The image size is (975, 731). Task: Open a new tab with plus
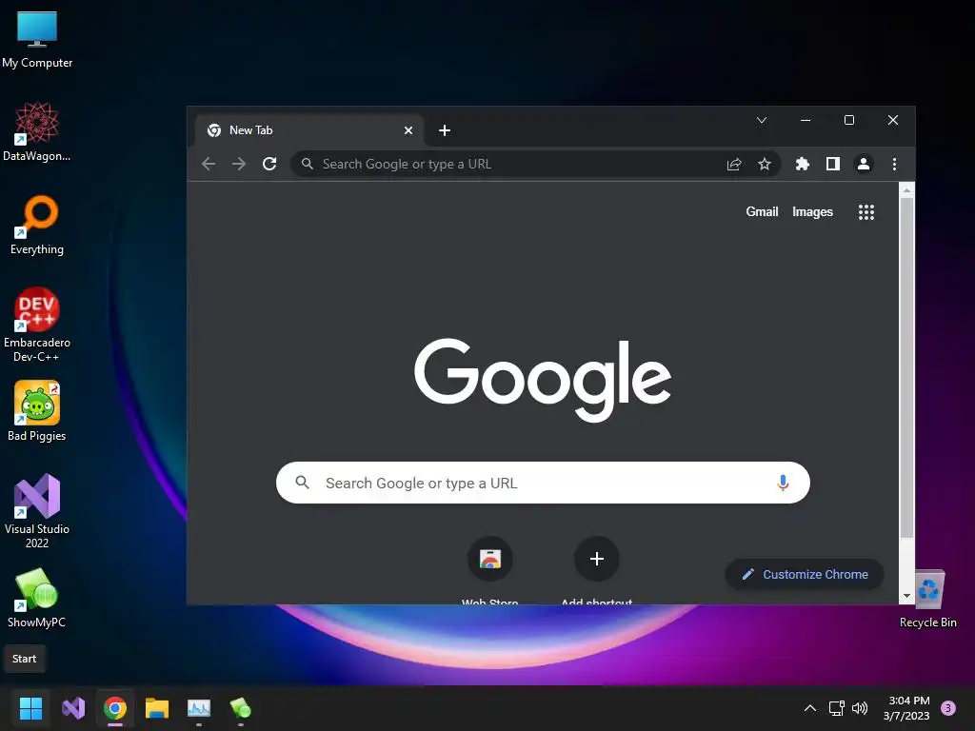[444, 130]
